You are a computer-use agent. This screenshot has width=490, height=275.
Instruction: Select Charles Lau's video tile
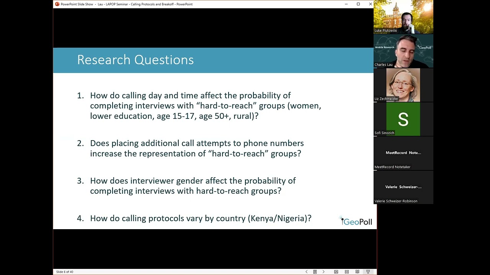coord(403,51)
